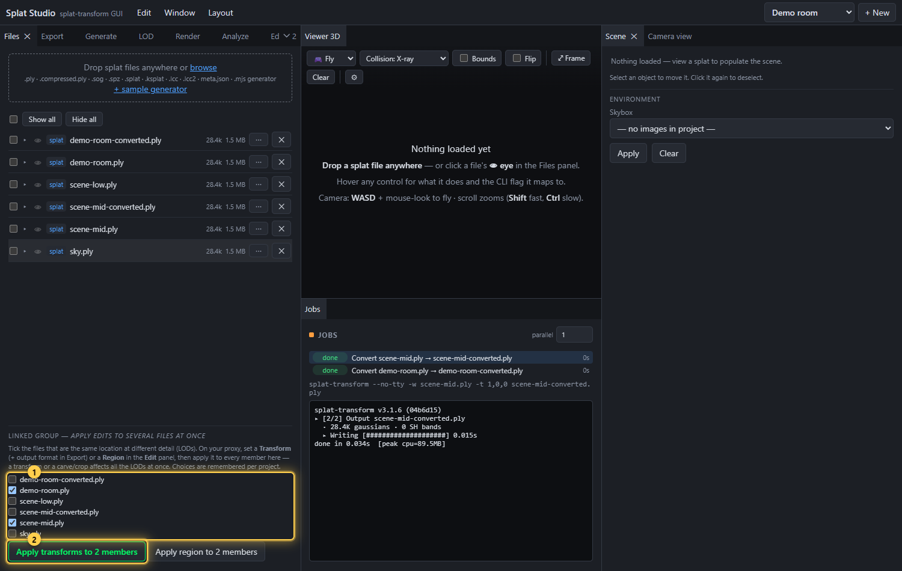The width and height of the screenshot is (902, 571).
Task: Click the + sample generator link
Action: coord(150,90)
